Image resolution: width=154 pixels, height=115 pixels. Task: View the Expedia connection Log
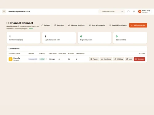[x=129, y=59]
